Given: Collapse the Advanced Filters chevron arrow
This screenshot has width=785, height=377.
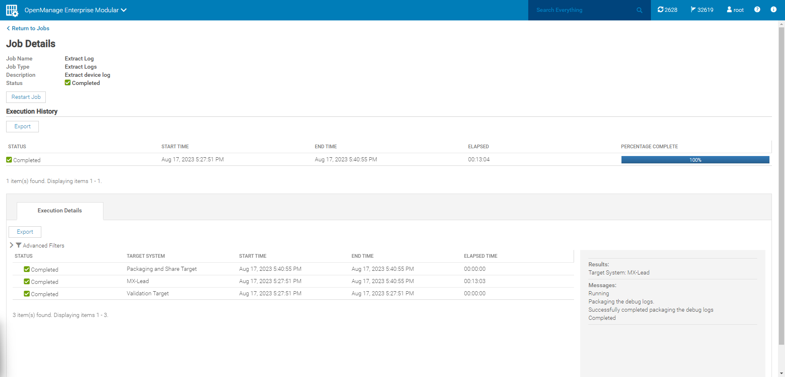Looking at the screenshot, I should coord(11,245).
